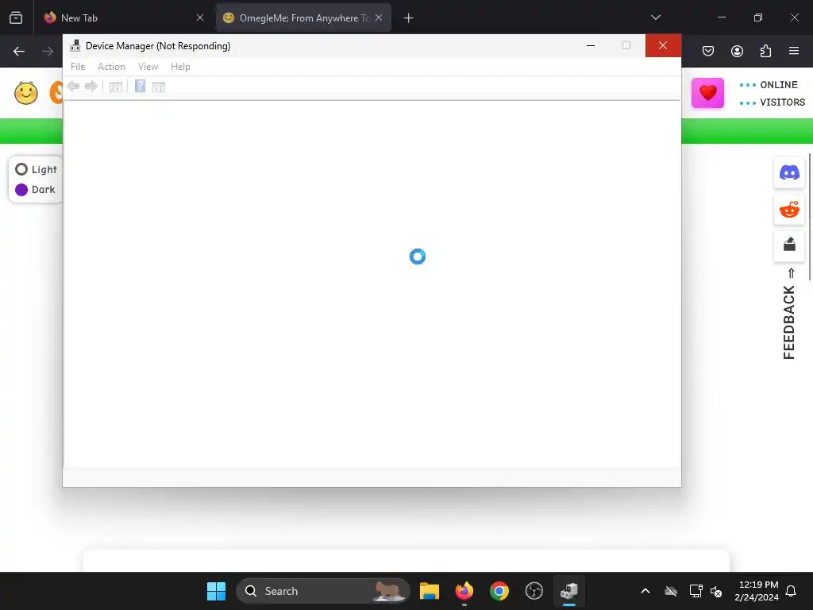Launch Google Chrome from the taskbar
The width and height of the screenshot is (813, 610).
pyautogui.click(x=499, y=591)
